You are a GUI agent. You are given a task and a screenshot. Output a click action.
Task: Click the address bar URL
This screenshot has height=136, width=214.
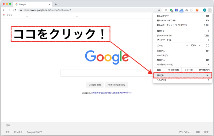(x=47, y=10)
